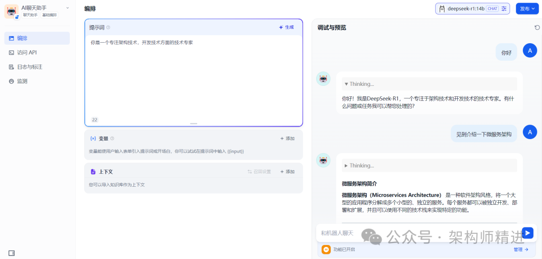Restart conversation with the refresh icon

tap(537, 28)
